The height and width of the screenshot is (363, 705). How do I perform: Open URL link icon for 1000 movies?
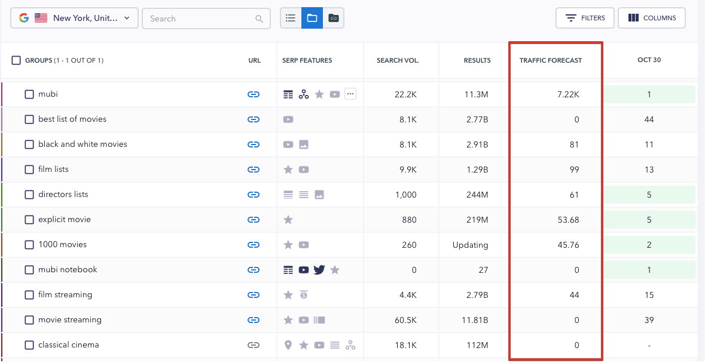click(x=254, y=245)
